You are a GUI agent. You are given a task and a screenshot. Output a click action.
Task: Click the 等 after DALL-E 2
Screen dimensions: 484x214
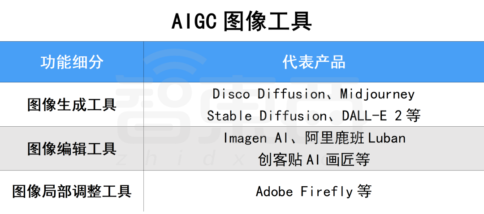414,116
